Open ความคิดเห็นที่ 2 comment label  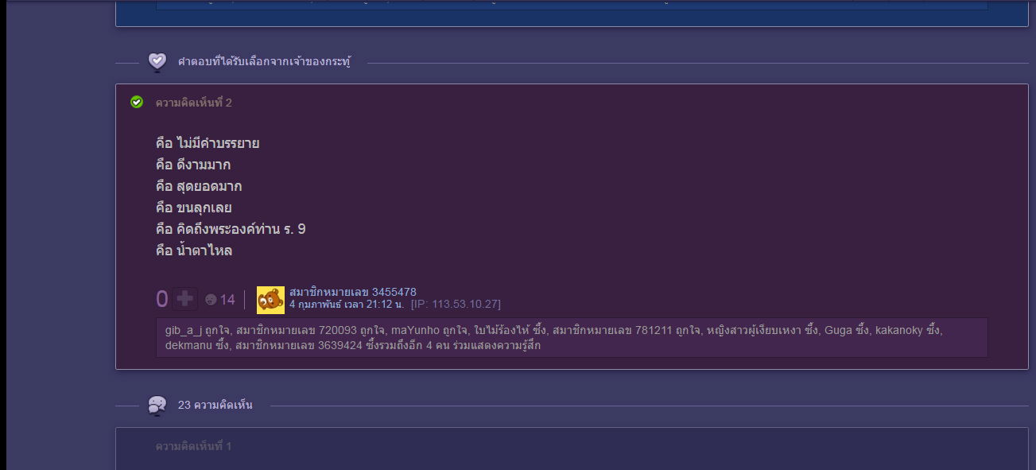pyautogui.click(x=193, y=103)
